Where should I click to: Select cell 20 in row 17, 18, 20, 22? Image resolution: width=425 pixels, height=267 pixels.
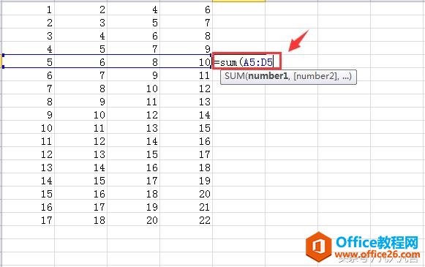coord(133,219)
